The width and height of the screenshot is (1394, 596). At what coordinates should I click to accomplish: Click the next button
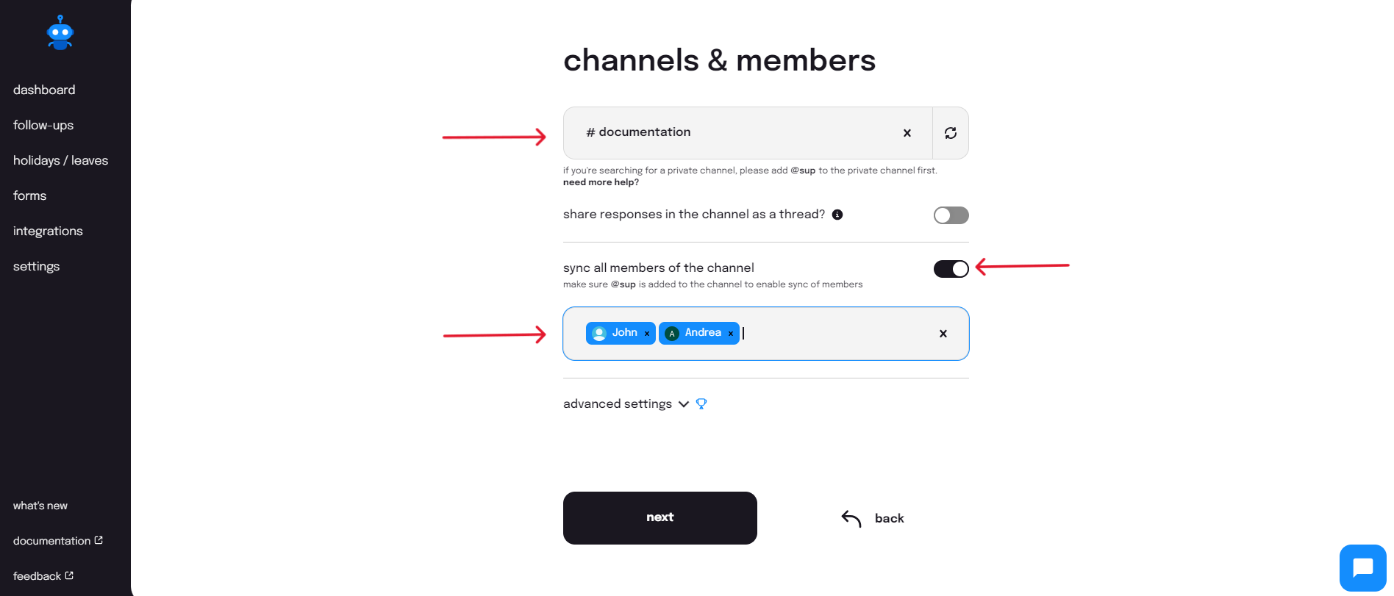(660, 518)
